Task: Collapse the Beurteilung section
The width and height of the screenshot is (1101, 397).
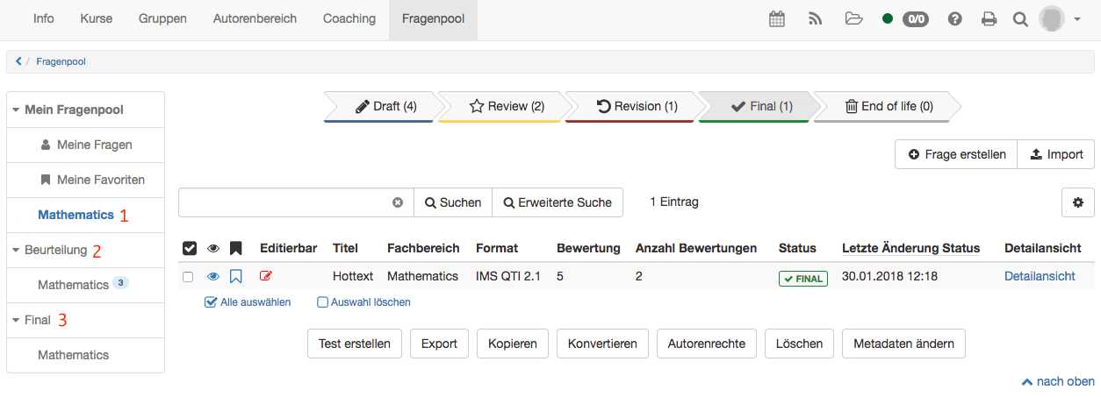Action: 17,251
